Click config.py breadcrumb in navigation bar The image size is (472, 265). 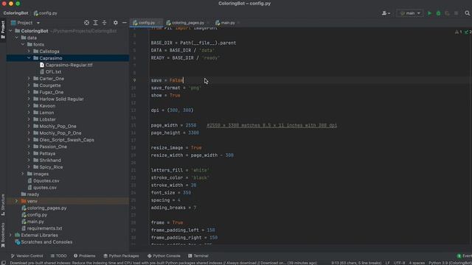coord(46,13)
